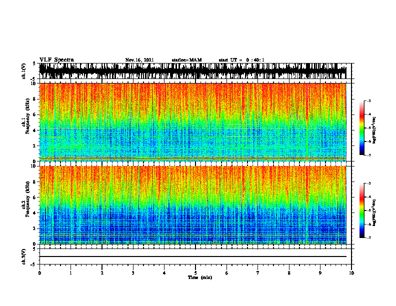Click the "-3" tick on ch.1 colorbar
Image resolution: width=396 pixels, height=306 pixels.
pyautogui.click(x=369, y=101)
